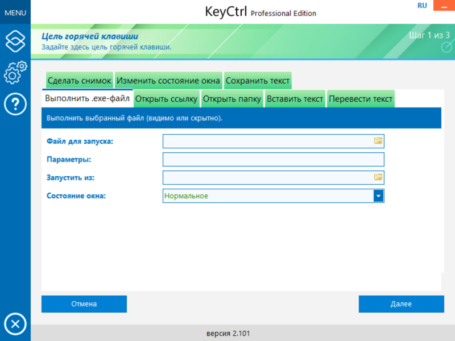Select the 'Выполнить .exe-файл' tab

click(88, 98)
